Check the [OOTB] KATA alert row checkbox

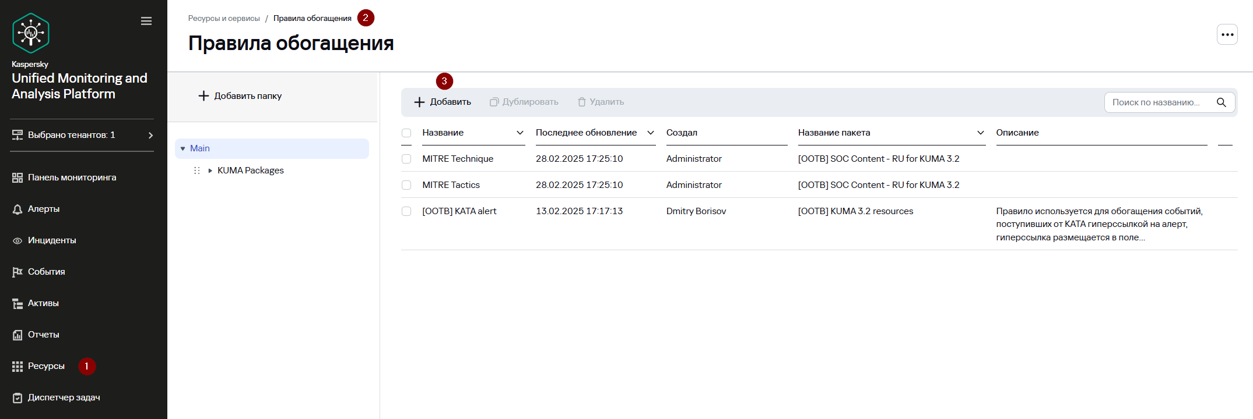point(406,211)
